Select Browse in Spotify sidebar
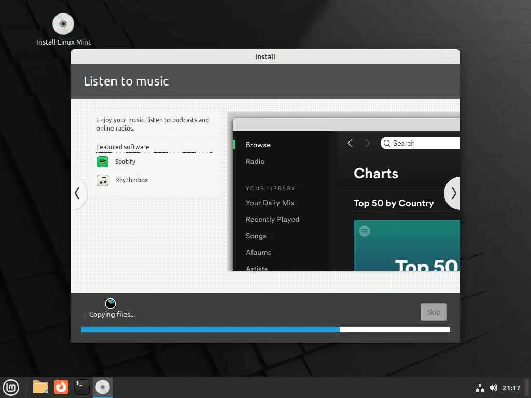Screen dimensions: 531x398 click(258, 145)
